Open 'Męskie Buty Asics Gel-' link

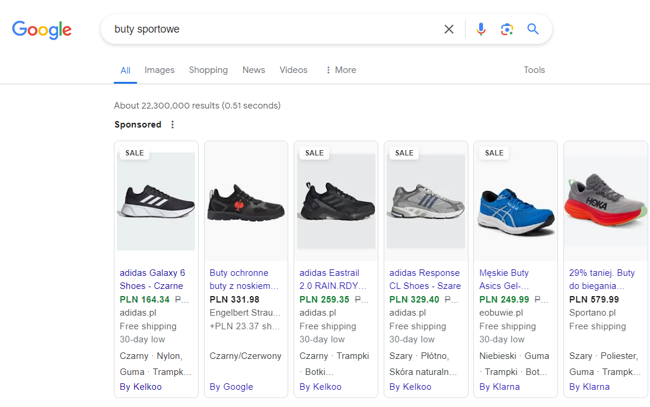(504, 279)
